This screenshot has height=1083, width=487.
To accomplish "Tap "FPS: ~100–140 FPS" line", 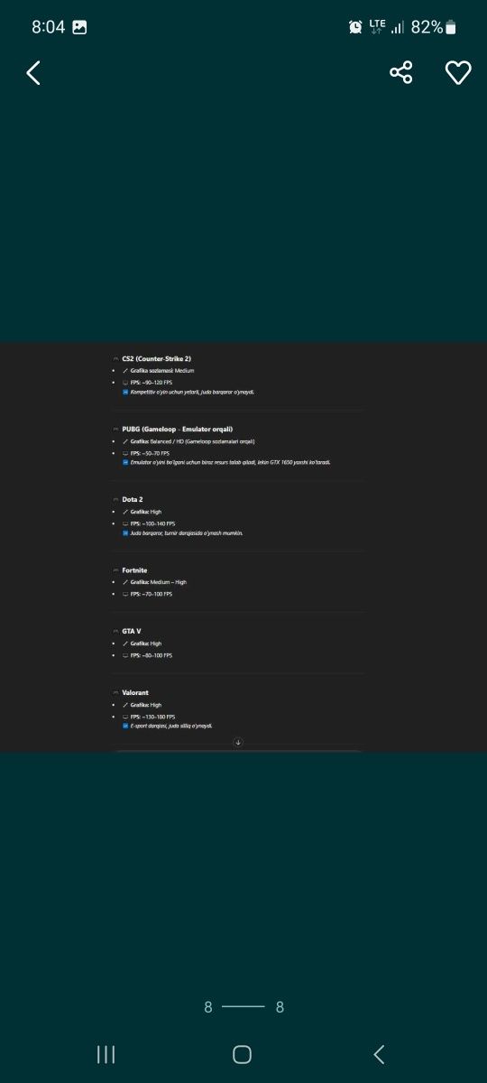I will click(152, 523).
